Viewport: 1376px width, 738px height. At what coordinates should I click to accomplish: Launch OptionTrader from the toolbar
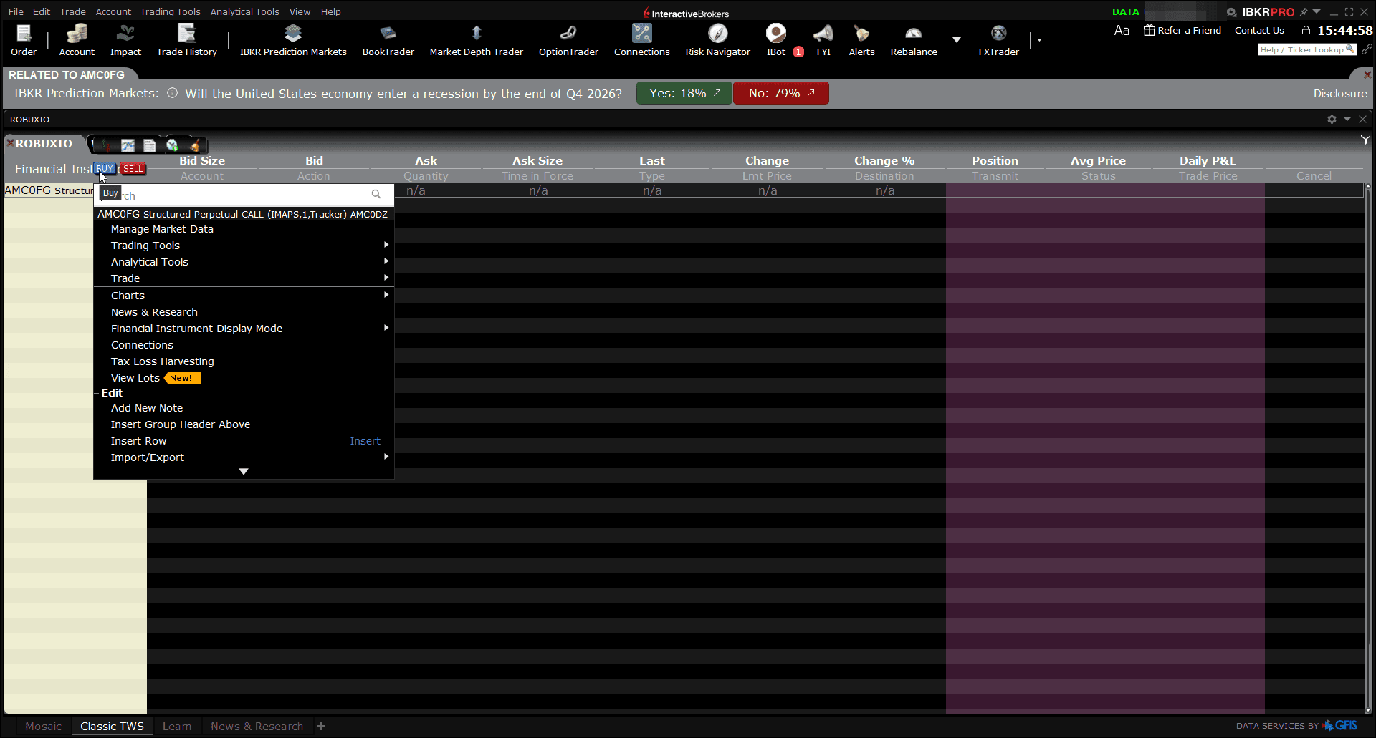568,40
